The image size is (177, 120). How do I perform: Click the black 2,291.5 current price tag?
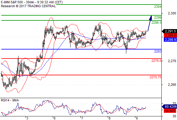point(169,31)
